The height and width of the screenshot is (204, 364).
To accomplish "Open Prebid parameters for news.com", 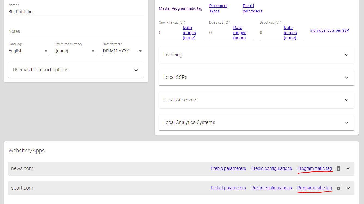I will pyautogui.click(x=228, y=168).
